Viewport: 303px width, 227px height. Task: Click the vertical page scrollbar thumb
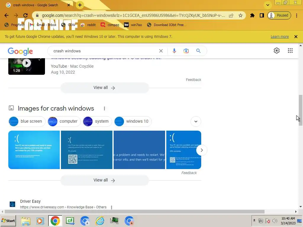301,110
